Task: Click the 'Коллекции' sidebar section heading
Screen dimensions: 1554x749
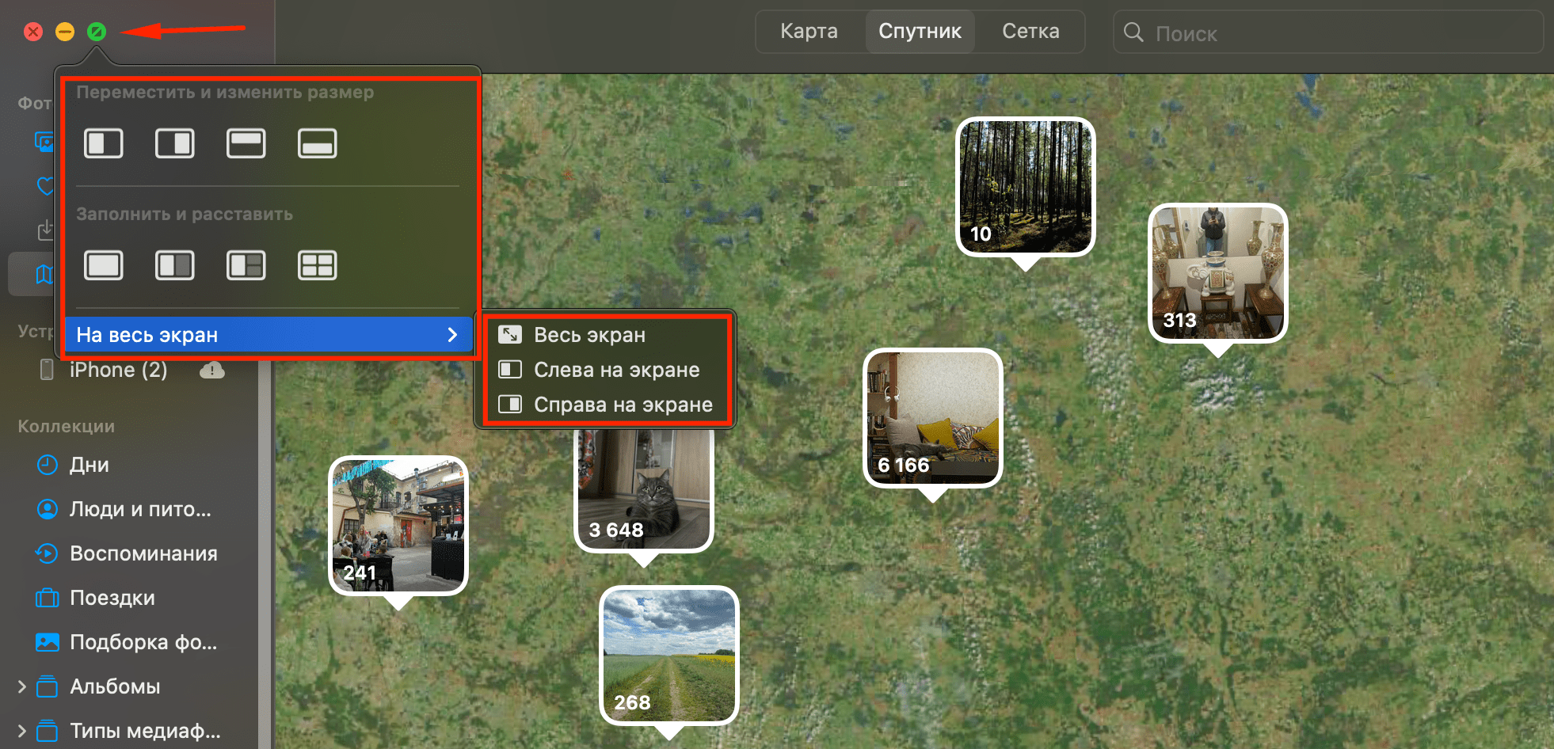Action: pos(67,426)
